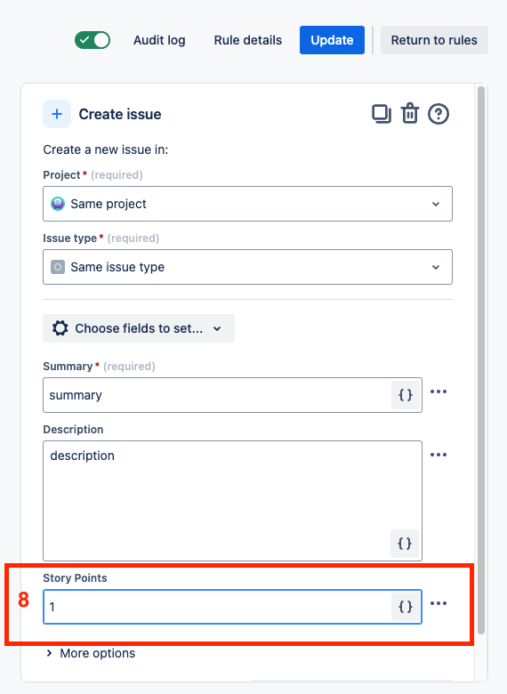Click the duplicate component icon

tap(382, 114)
